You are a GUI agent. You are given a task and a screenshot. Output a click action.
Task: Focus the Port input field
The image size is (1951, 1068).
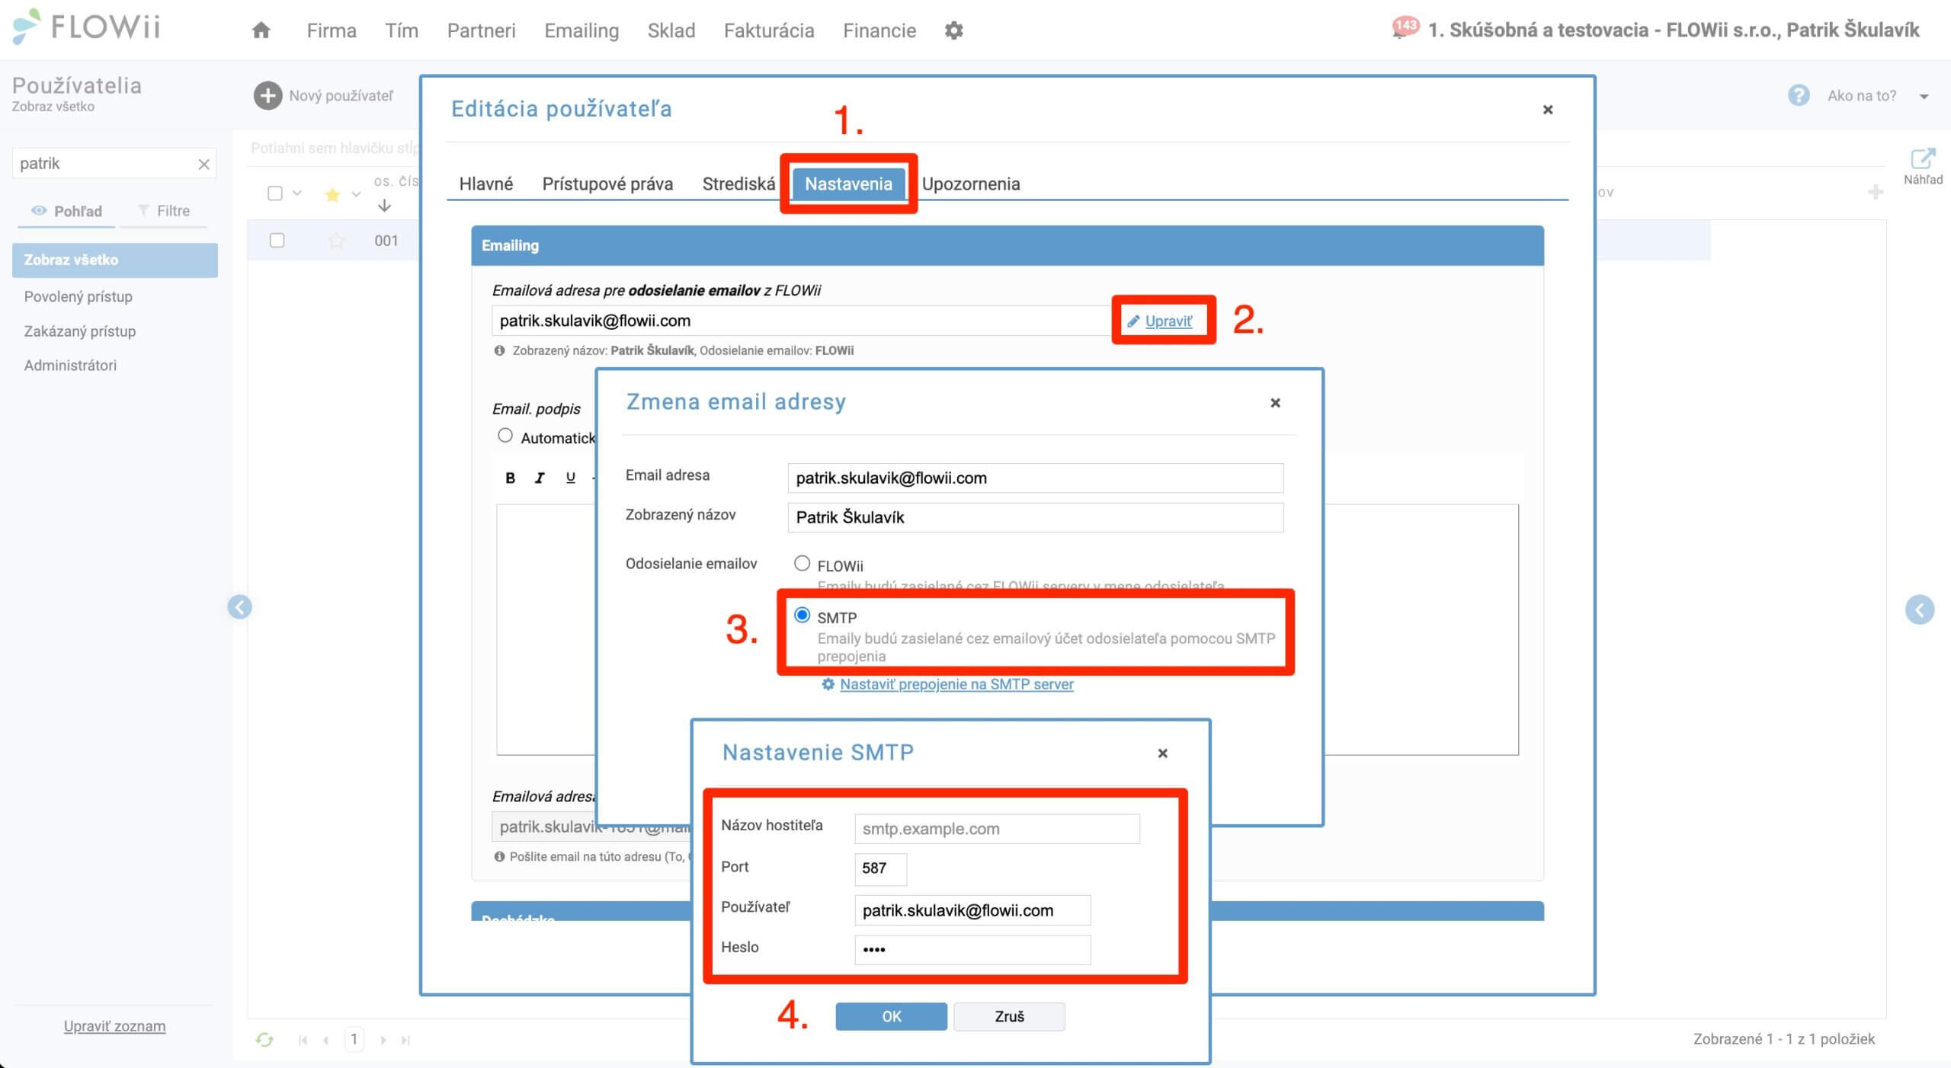[880, 868]
